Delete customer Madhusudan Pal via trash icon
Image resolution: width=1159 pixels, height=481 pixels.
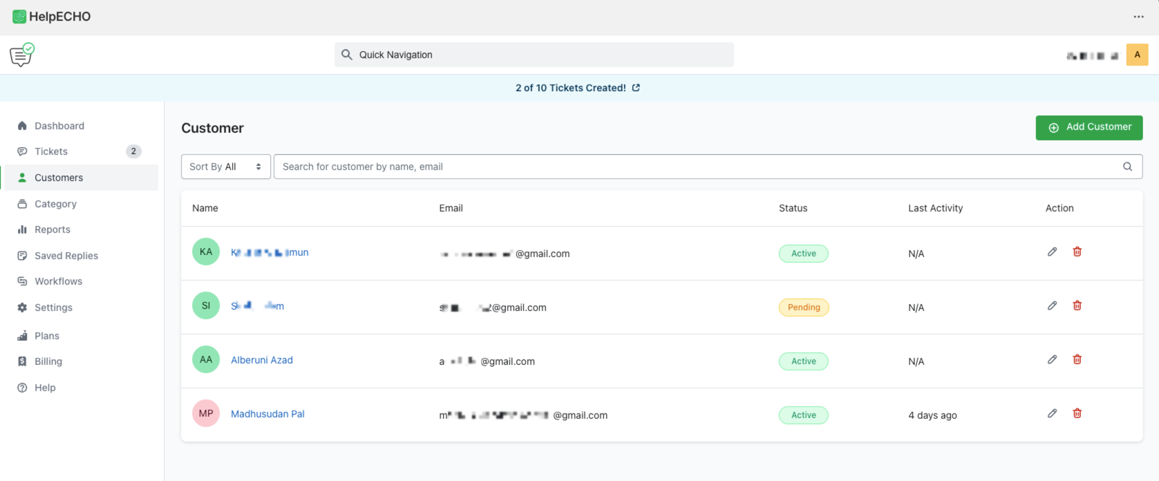pos(1077,413)
